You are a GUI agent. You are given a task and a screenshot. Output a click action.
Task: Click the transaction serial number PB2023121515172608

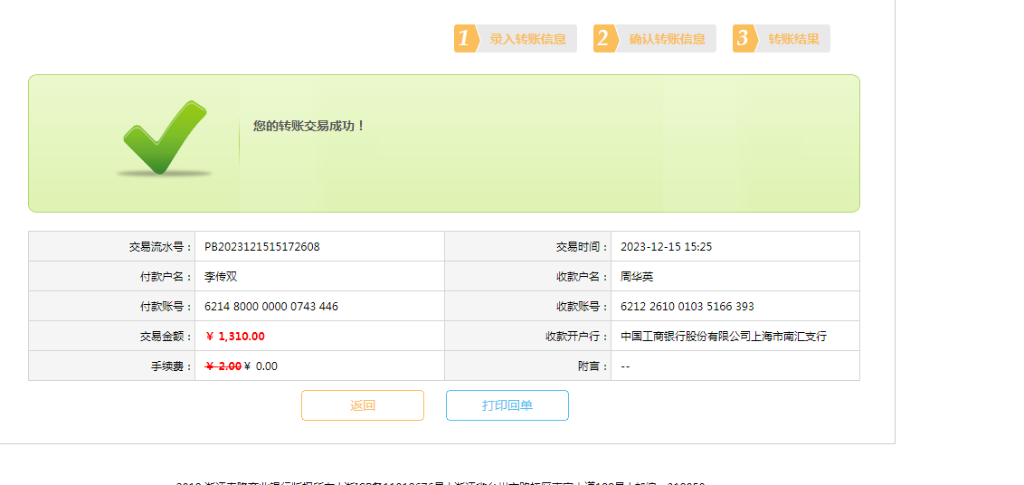click(261, 247)
